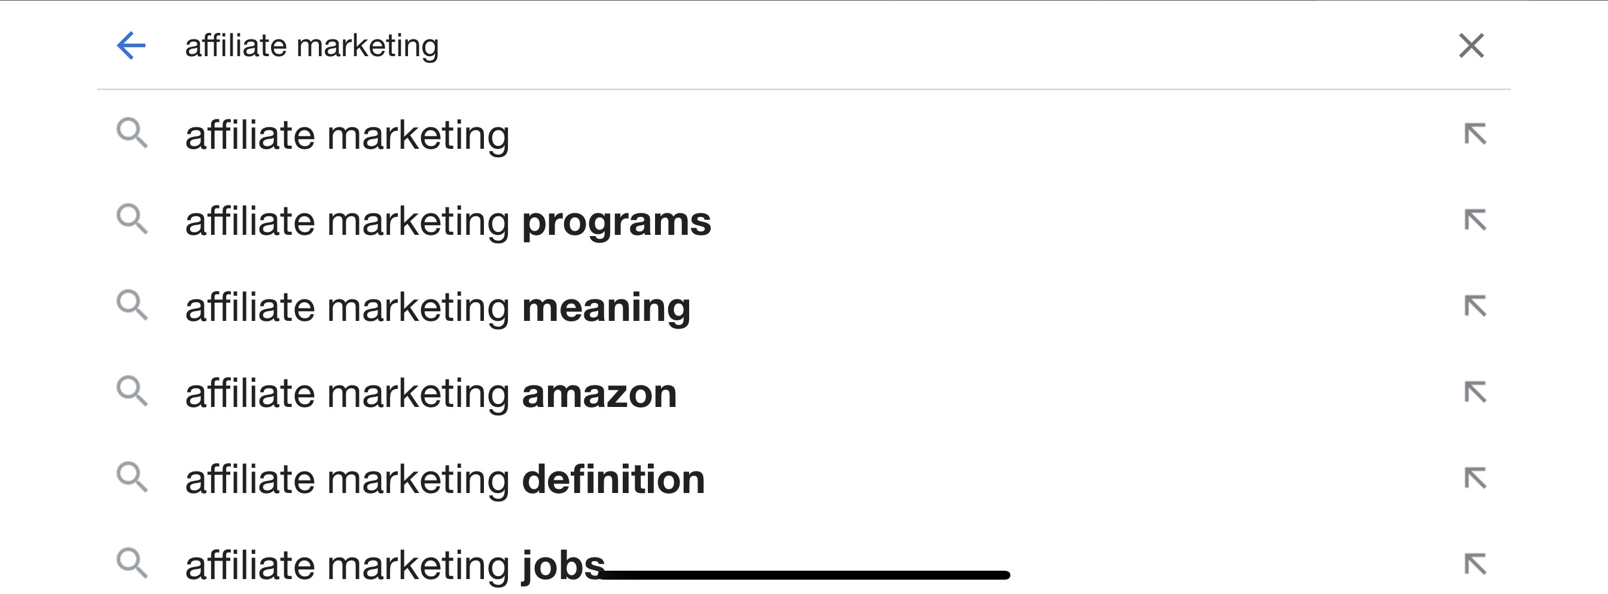The width and height of the screenshot is (1608, 594).
Task: Insert 'affiliate marketing programs' using its arrow icon
Action: click(x=1475, y=221)
